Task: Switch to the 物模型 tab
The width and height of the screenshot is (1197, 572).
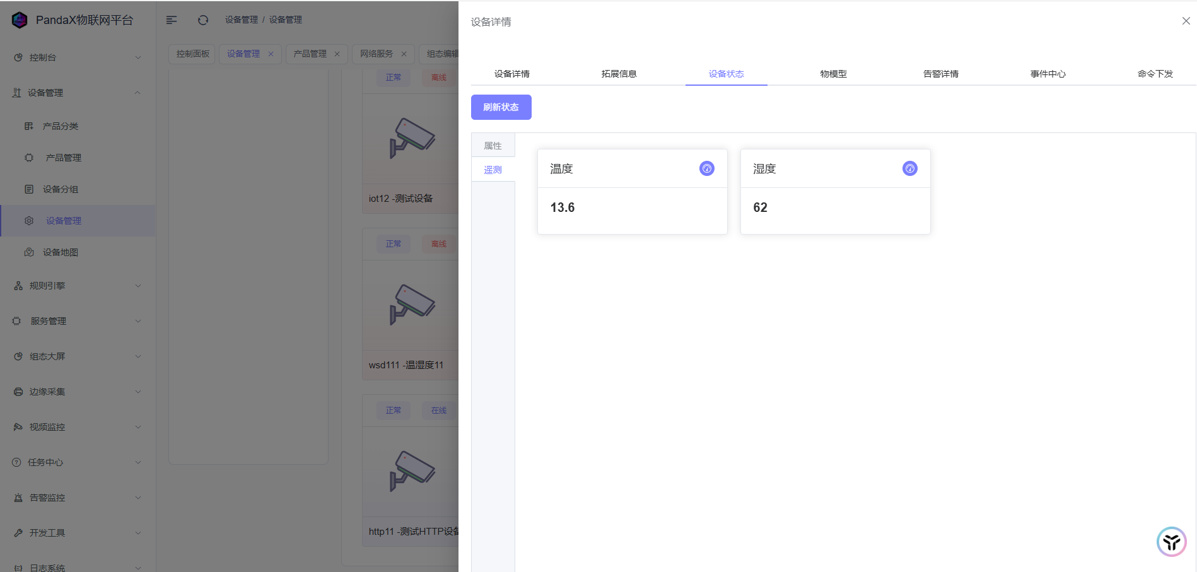Action: (x=833, y=74)
